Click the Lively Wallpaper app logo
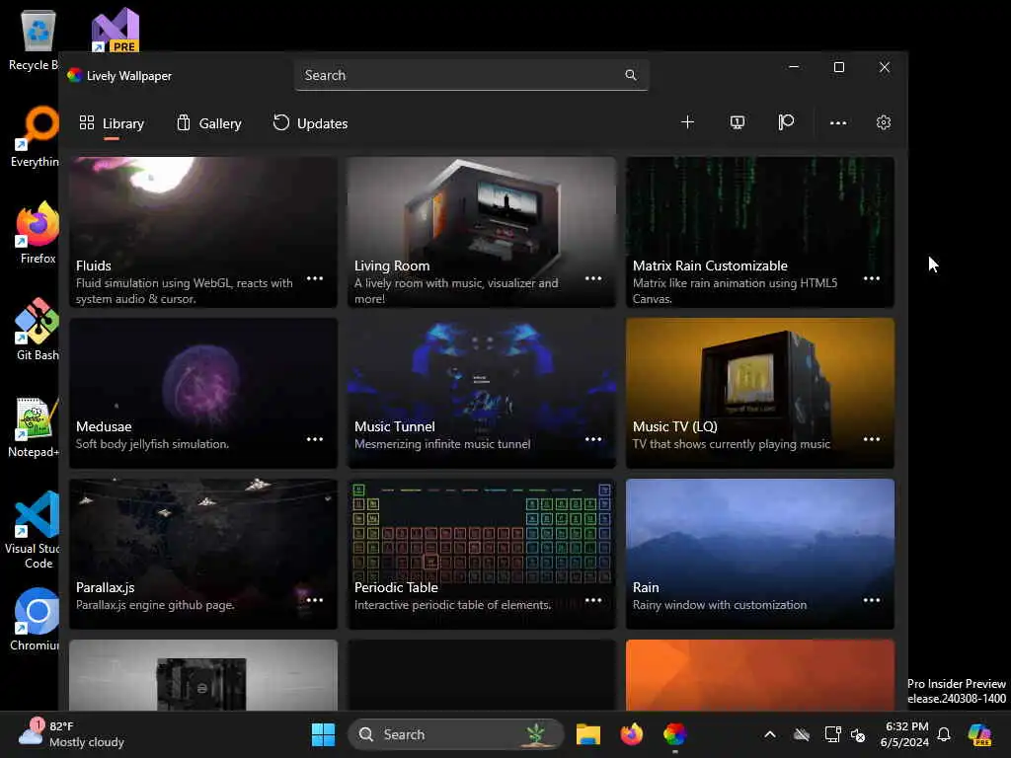The image size is (1011, 758). tap(75, 75)
